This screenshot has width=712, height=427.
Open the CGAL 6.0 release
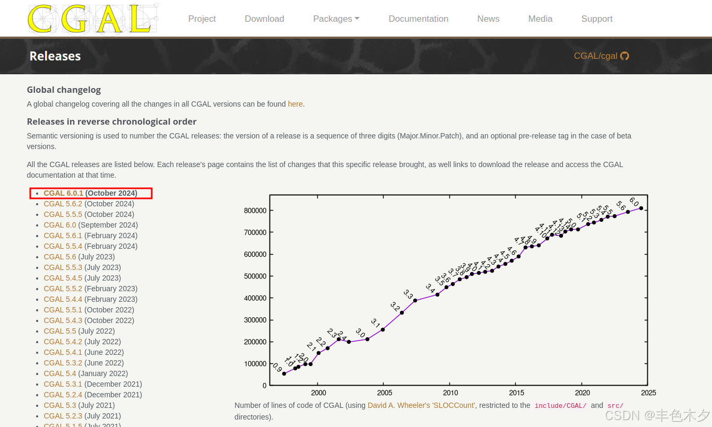coord(60,225)
